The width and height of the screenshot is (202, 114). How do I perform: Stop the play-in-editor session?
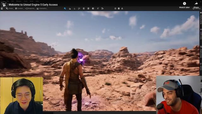(119, 9)
